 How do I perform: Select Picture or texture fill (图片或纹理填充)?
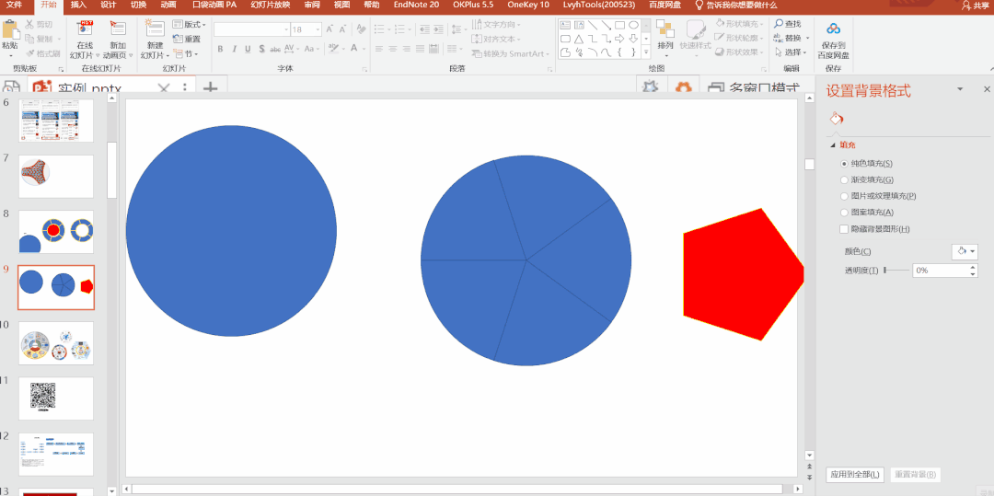[844, 196]
